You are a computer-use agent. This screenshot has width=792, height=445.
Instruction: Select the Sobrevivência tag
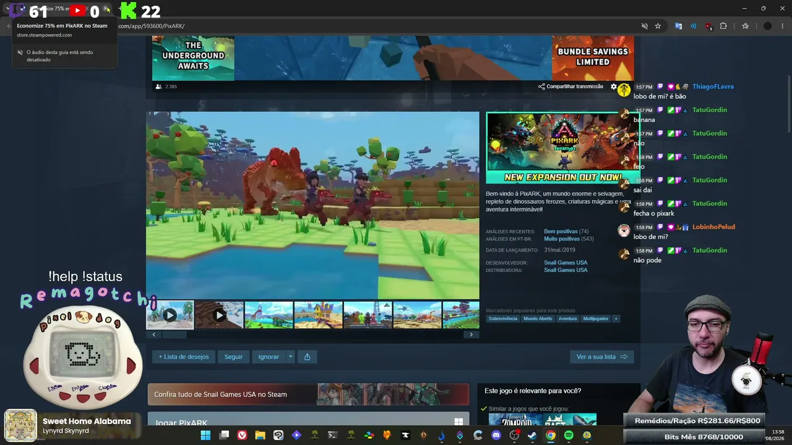click(x=502, y=319)
